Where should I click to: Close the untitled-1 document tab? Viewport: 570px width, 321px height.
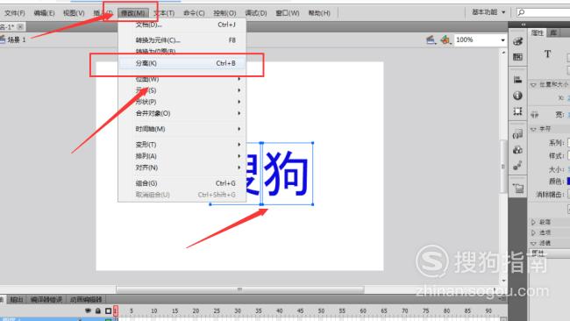[20, 26]
